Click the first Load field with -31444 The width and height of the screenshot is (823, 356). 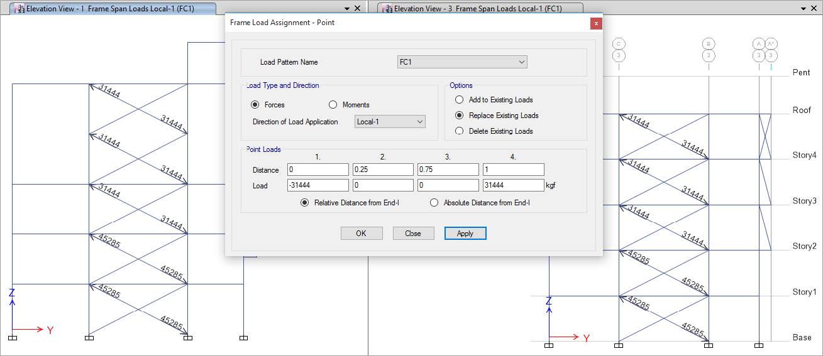coord(318,185)
